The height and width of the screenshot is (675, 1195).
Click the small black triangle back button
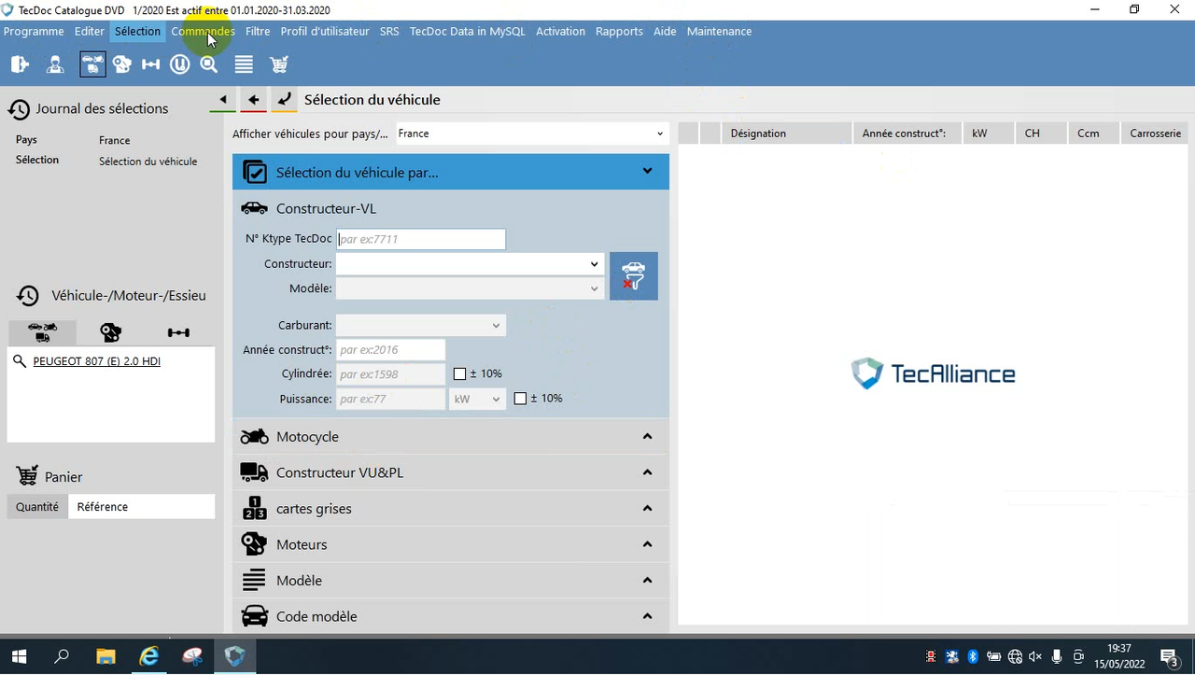tap(222, 99)
